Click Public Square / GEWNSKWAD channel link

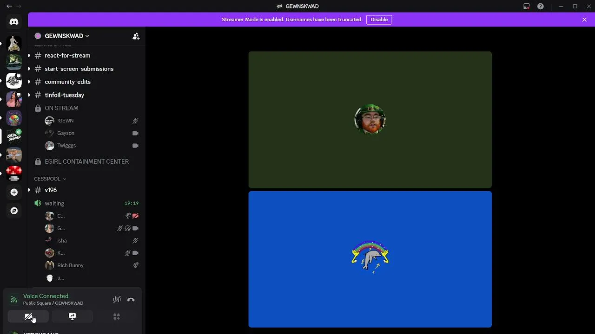pyautogui.click(x=53, y=303)
